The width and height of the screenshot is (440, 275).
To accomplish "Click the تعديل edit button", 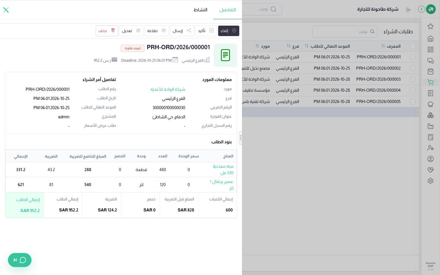I will pos(131,31).
